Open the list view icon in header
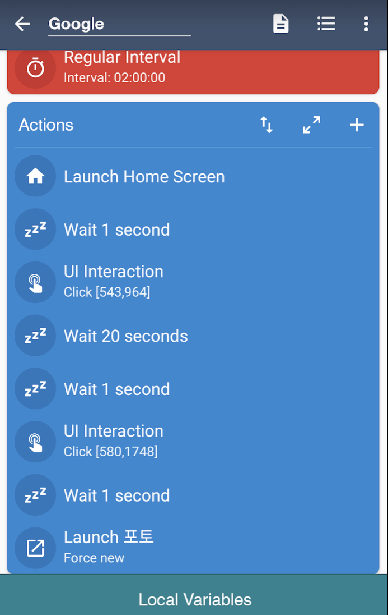Viewport: 388px width, 615px height. (326, 24)
